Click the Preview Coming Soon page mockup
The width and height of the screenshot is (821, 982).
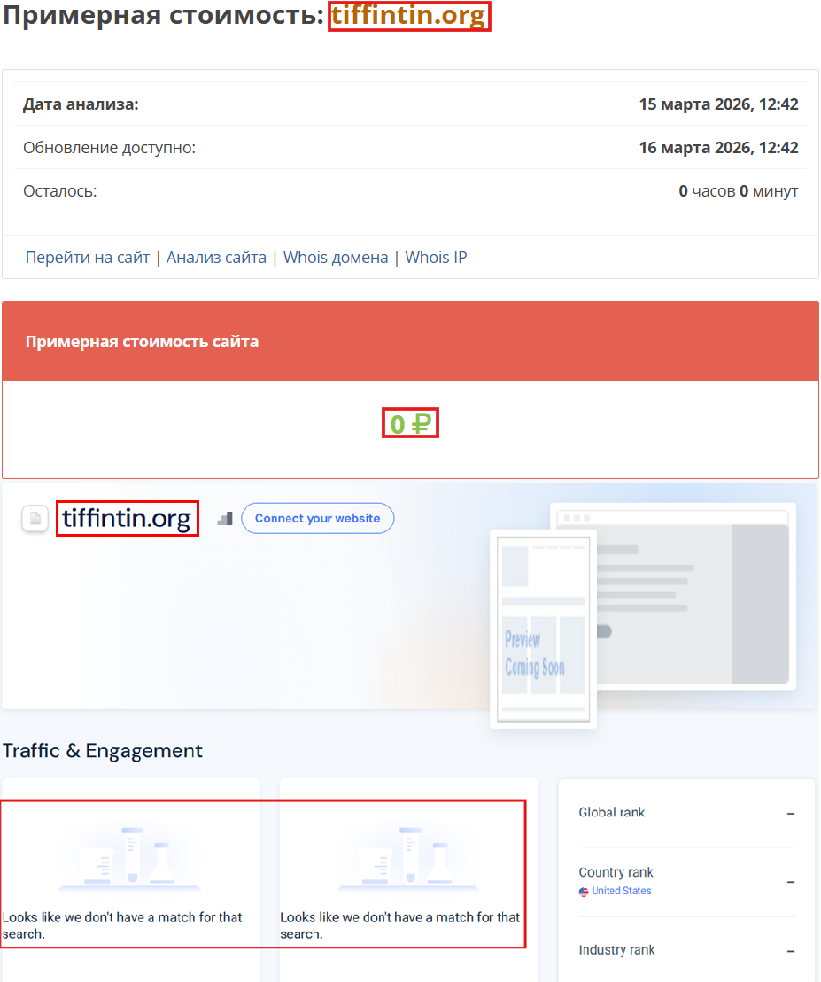pos(543,629)
